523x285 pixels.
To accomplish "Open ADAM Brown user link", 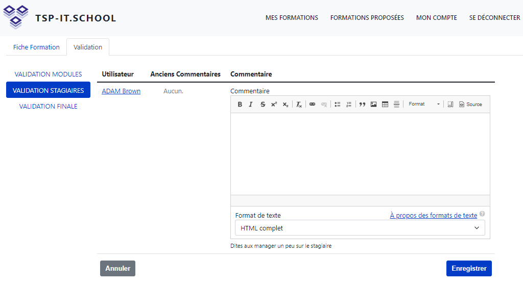I will [121, 91].
